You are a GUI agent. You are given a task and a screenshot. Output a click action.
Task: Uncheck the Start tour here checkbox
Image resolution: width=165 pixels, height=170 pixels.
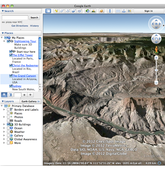pos(11,51)
